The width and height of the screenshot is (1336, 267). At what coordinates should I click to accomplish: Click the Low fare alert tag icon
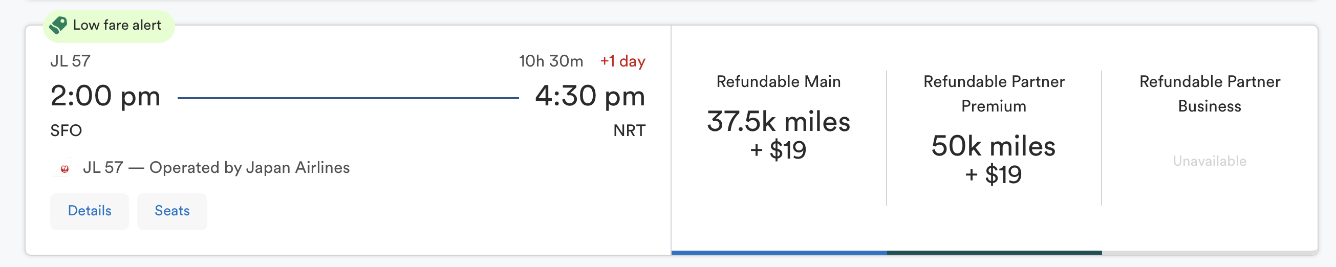click(x=58, y=25)
